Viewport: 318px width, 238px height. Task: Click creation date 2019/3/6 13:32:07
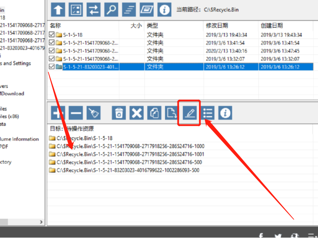coord(280,59)
